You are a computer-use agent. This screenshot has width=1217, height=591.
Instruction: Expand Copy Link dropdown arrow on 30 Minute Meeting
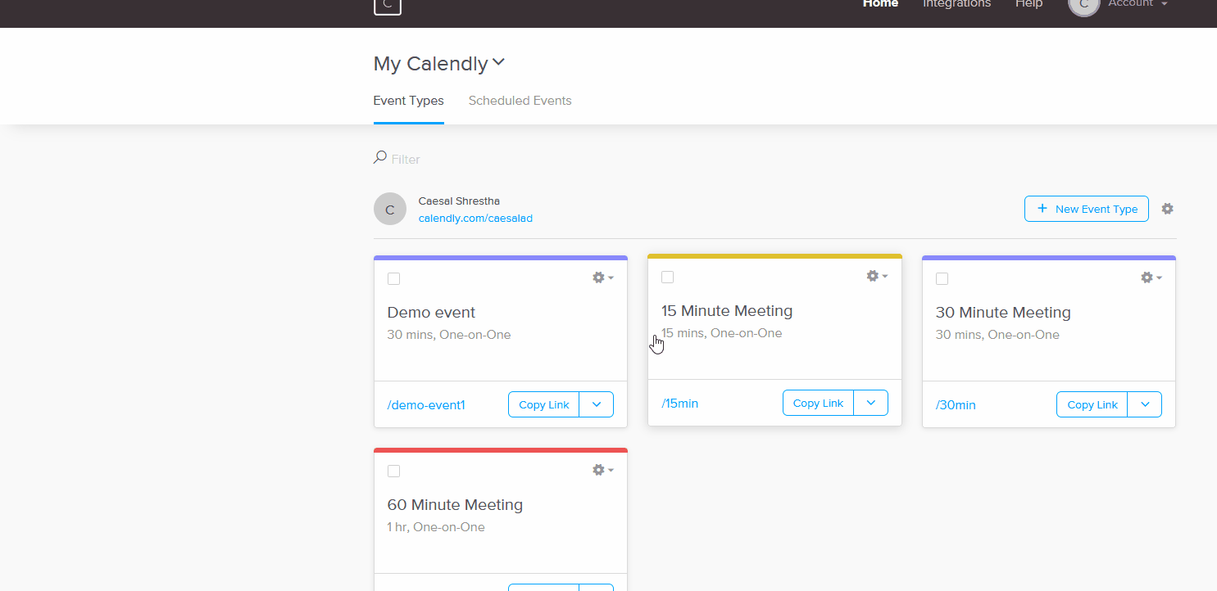(1145, 404)
